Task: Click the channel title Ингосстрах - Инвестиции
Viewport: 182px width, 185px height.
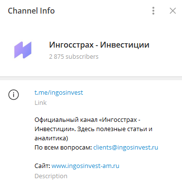Action: coord(99,45)
